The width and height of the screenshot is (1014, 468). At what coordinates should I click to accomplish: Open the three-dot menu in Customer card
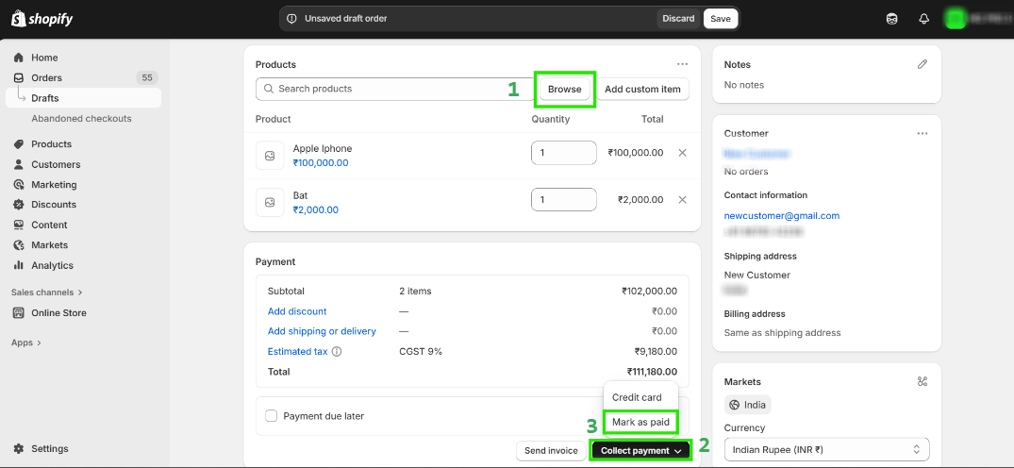(x=922, y=133)
